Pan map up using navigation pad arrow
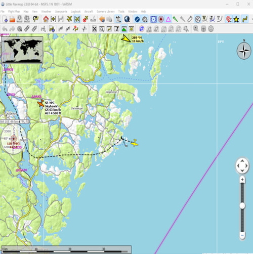The image size is (253, 254). [x=242, y=161]
